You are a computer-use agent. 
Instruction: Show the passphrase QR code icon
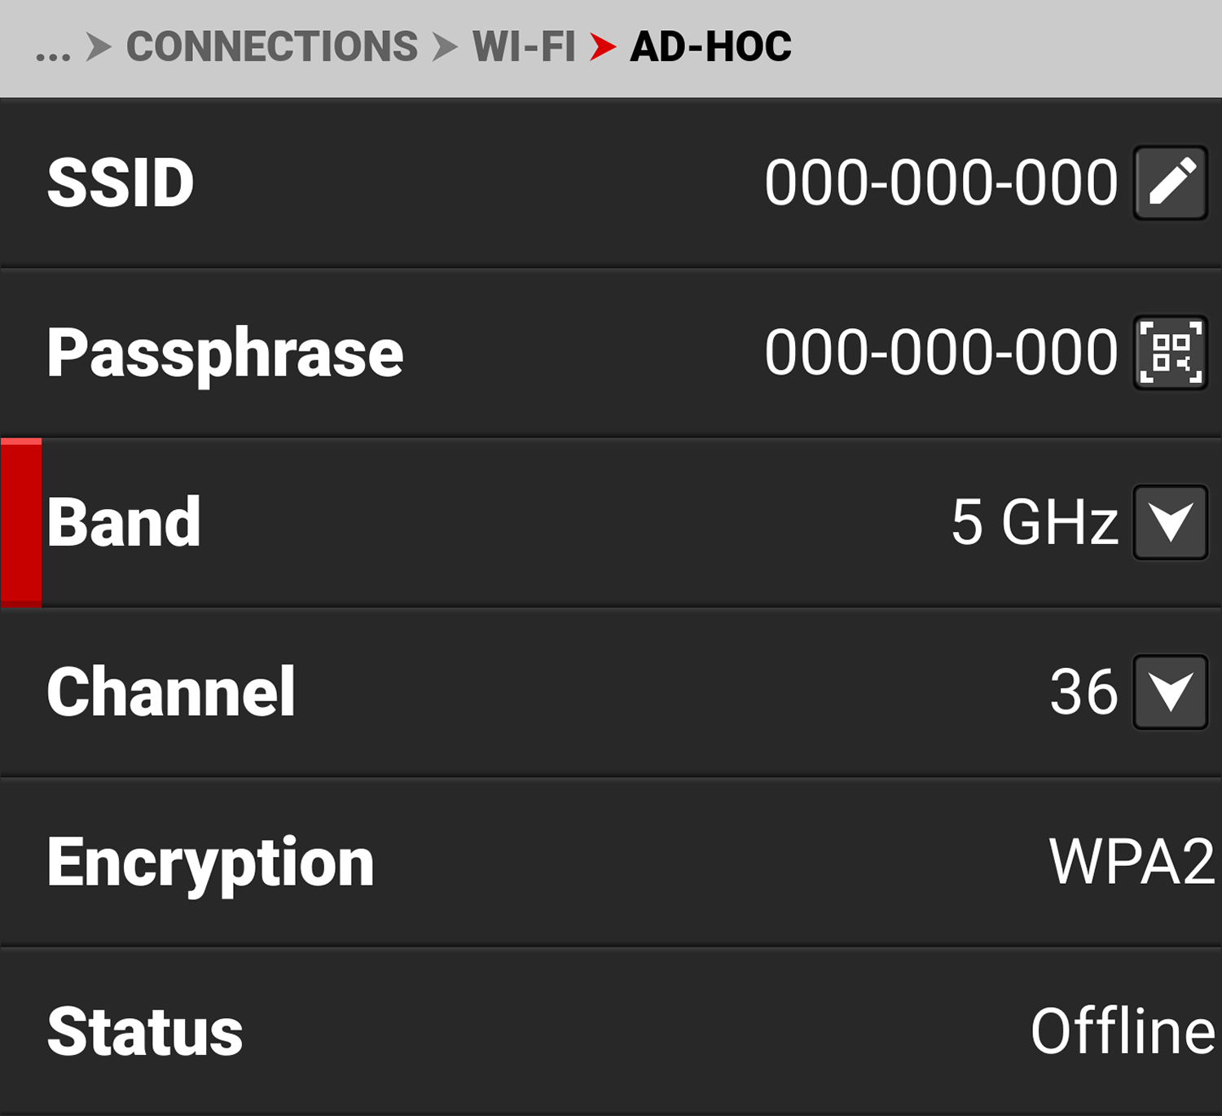click(x=1170, y=352)
